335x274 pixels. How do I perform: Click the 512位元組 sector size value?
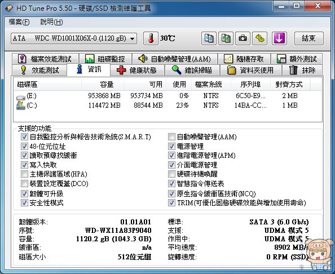coord(134,257)
